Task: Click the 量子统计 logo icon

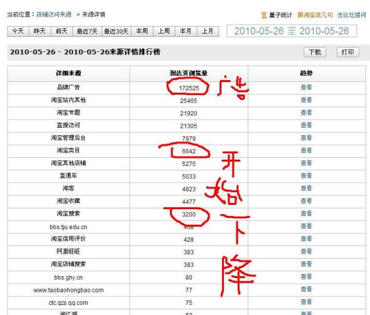Action: click(264, 15)
